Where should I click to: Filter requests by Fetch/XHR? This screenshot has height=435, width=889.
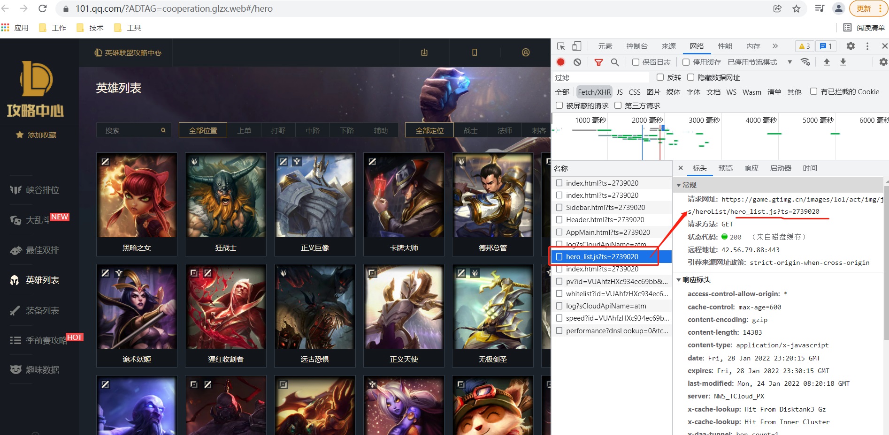(x=594, y=92)
